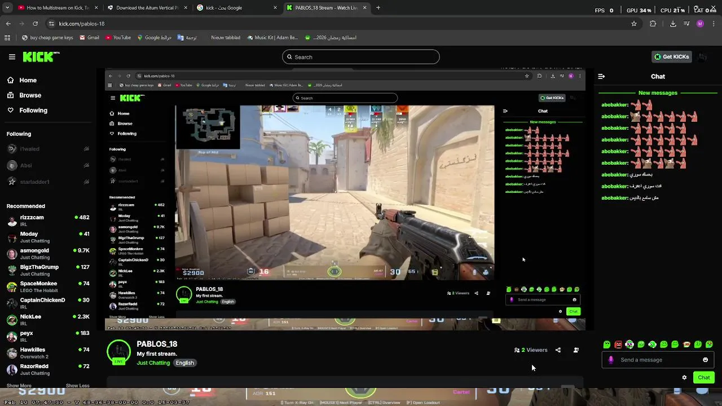Screen dimensions: 722x406
Task: Close the PABLOS_18 Stream tab
Action: click(x=364, y=8)
